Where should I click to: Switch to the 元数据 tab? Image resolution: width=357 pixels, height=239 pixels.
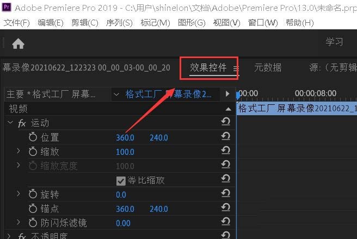coord(268,68)
